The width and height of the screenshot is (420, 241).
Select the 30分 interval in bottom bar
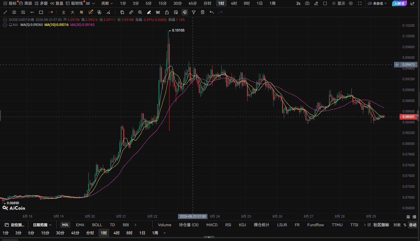tap(60, 233)
